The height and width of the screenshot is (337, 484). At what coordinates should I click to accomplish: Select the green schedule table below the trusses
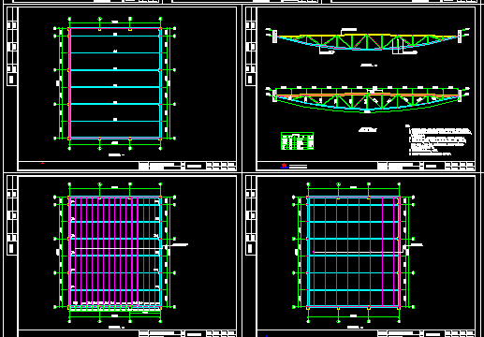click(297, 141)
